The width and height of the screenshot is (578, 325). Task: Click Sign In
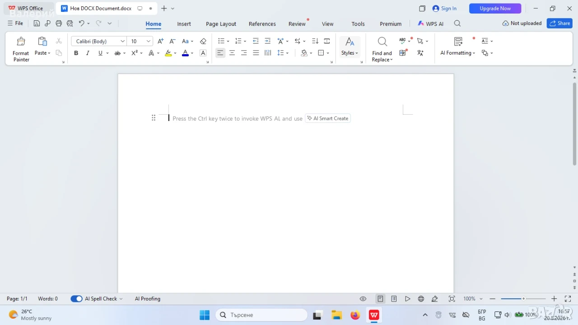click(x=444, y=9)
